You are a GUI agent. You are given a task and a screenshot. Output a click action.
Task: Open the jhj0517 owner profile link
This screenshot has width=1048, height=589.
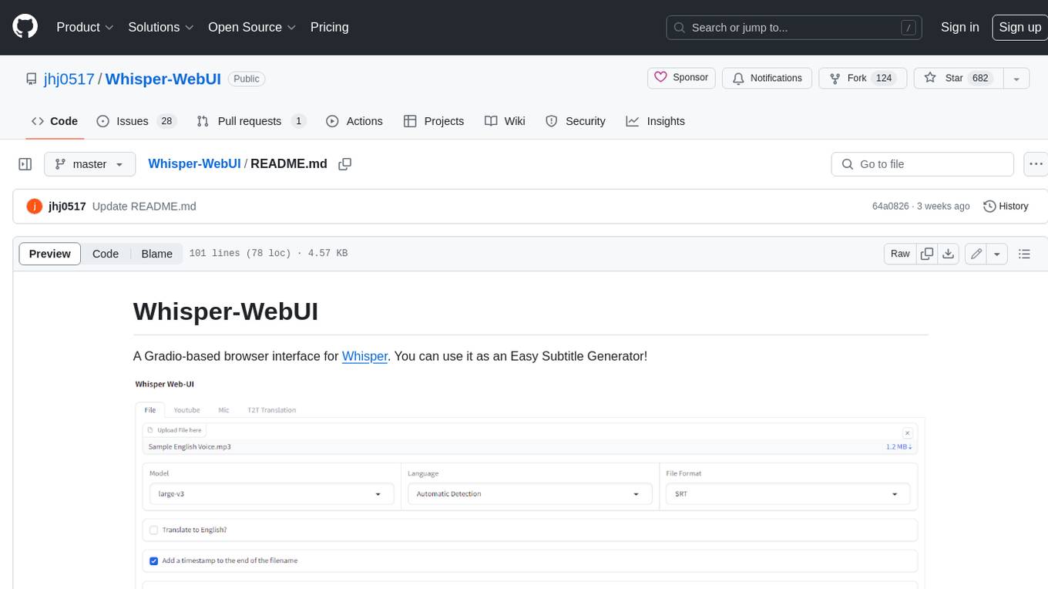70,79
